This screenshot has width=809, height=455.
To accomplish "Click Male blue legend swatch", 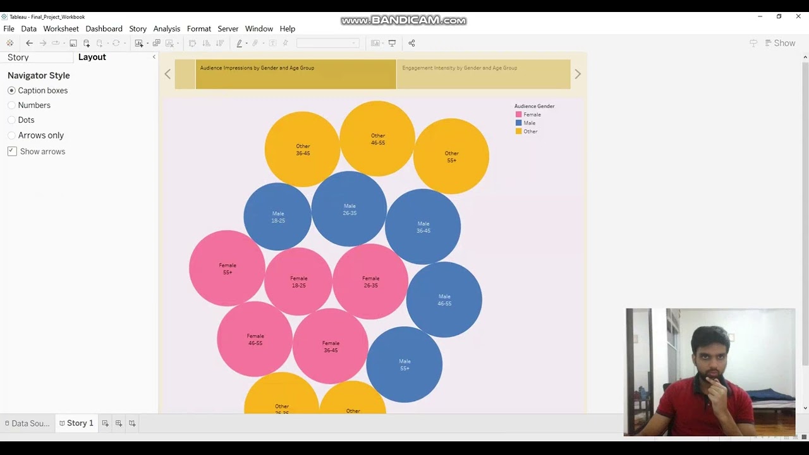I will click(x=518, y=123).
